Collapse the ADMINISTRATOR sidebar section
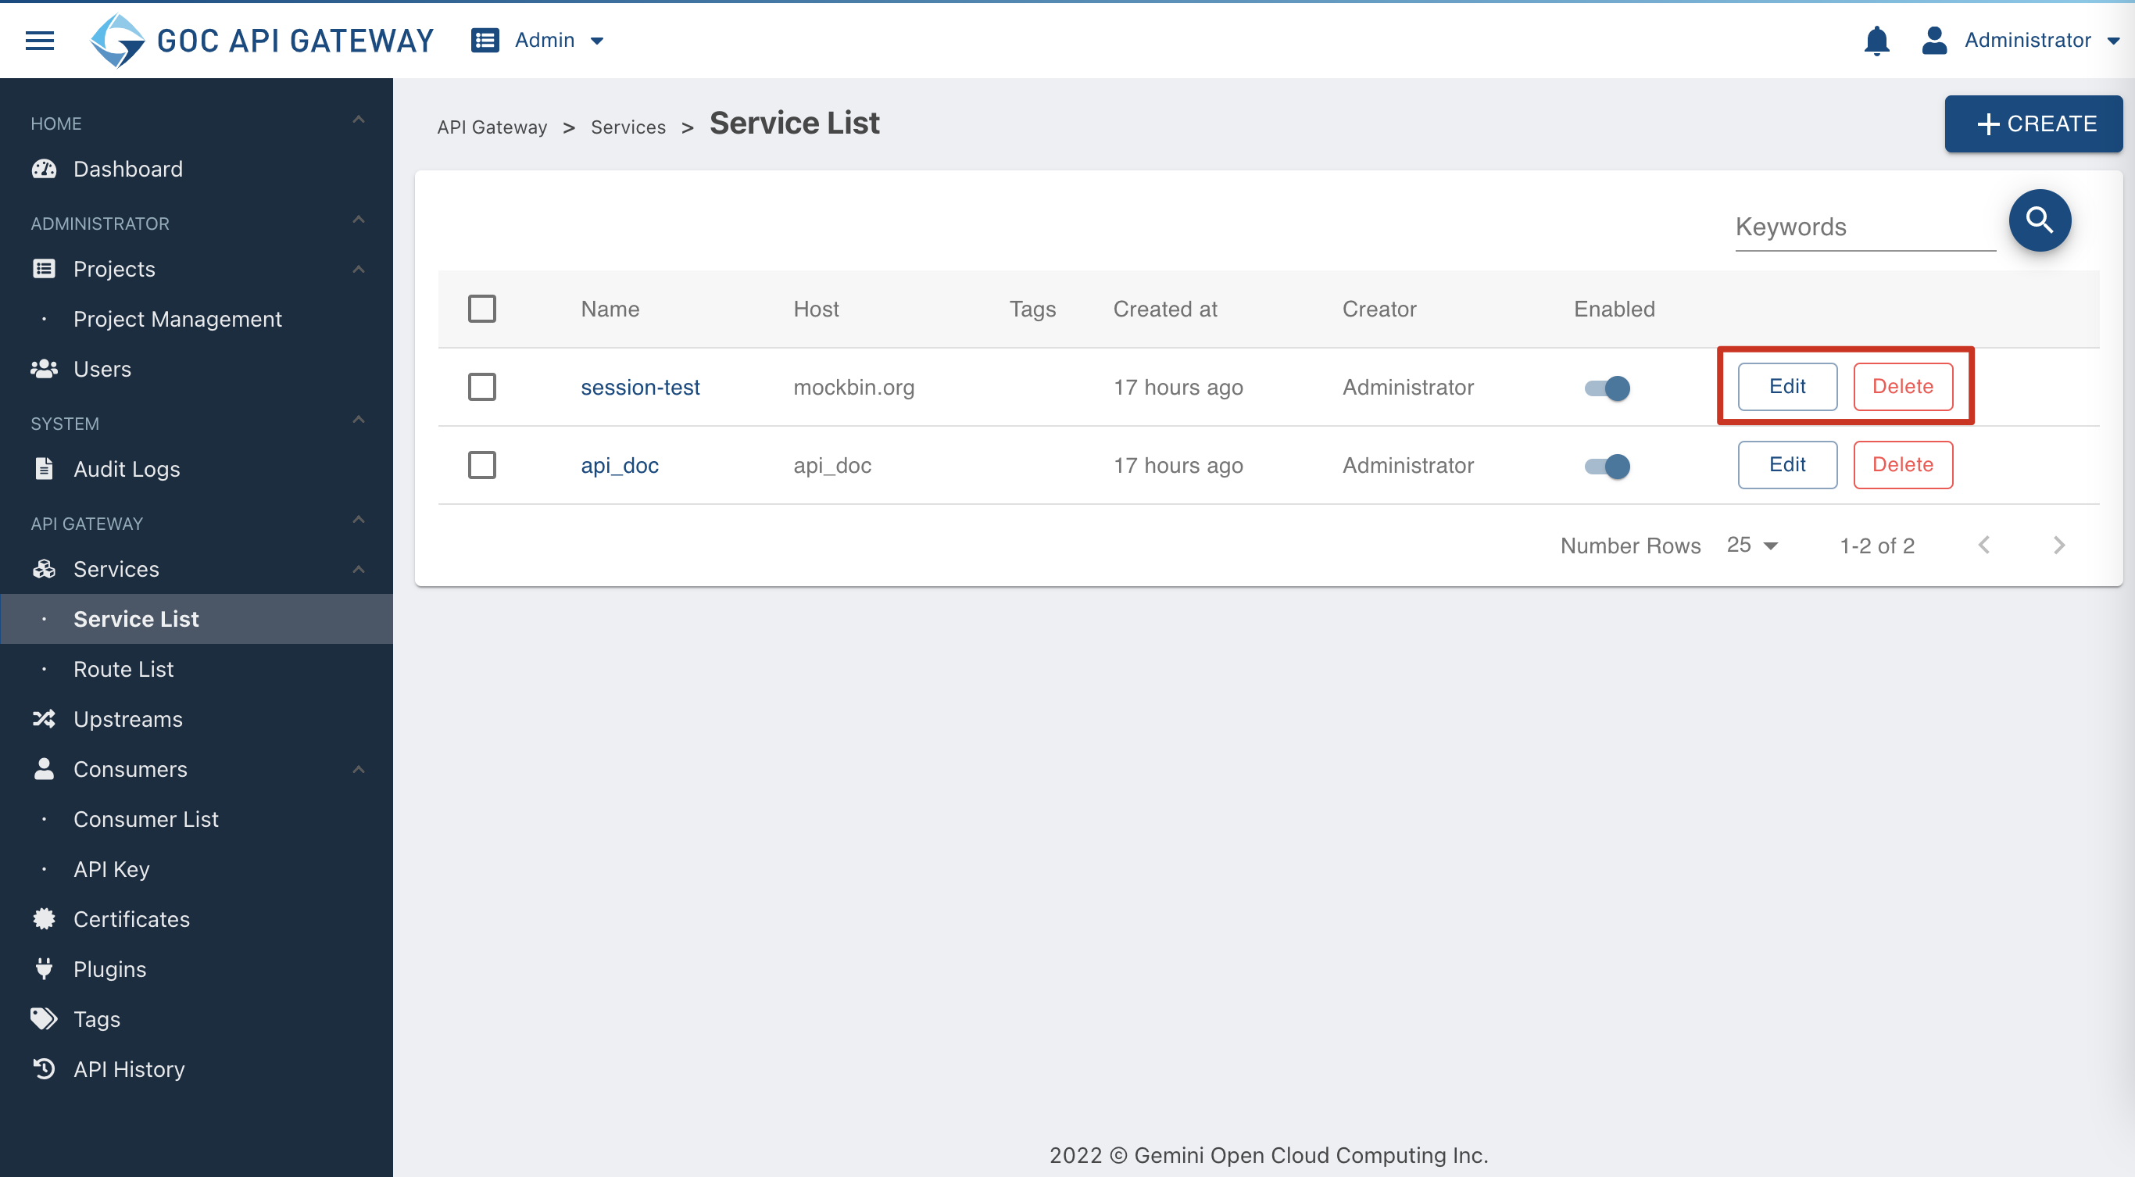2135x1177 pixels. click(358, 220)
